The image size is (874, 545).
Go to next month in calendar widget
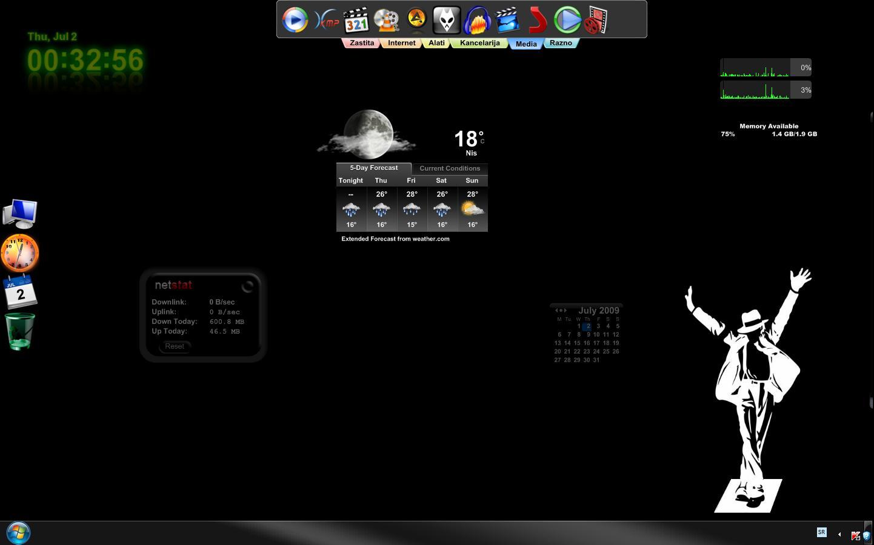tap(565, 311)
